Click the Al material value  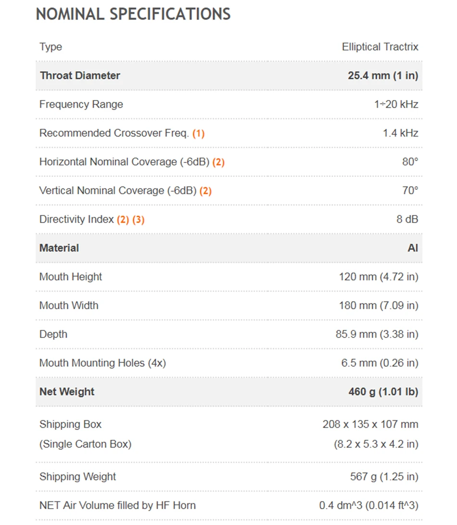413,248
